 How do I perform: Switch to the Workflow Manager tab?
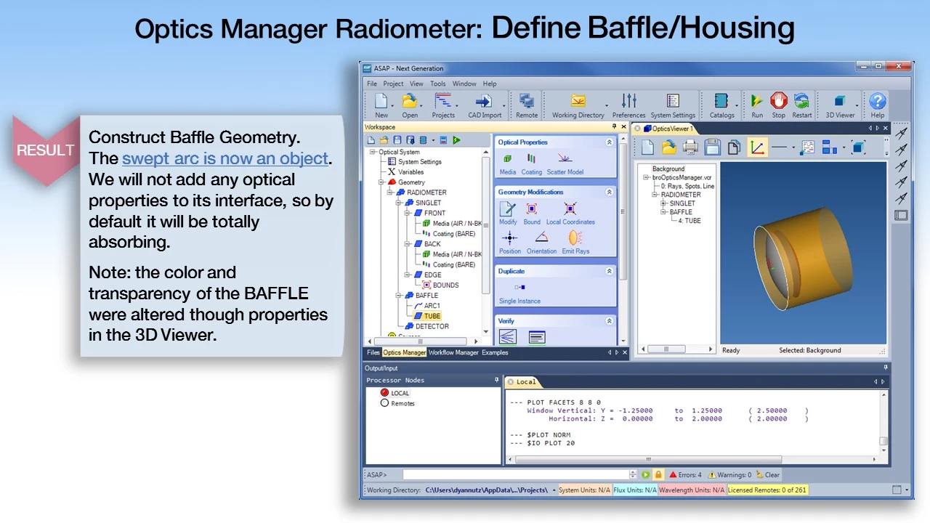tap(453, 352)
